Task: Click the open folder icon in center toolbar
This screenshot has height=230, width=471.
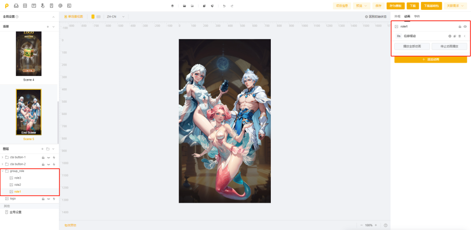Action: pyautogui.click(x=192, y=6)
